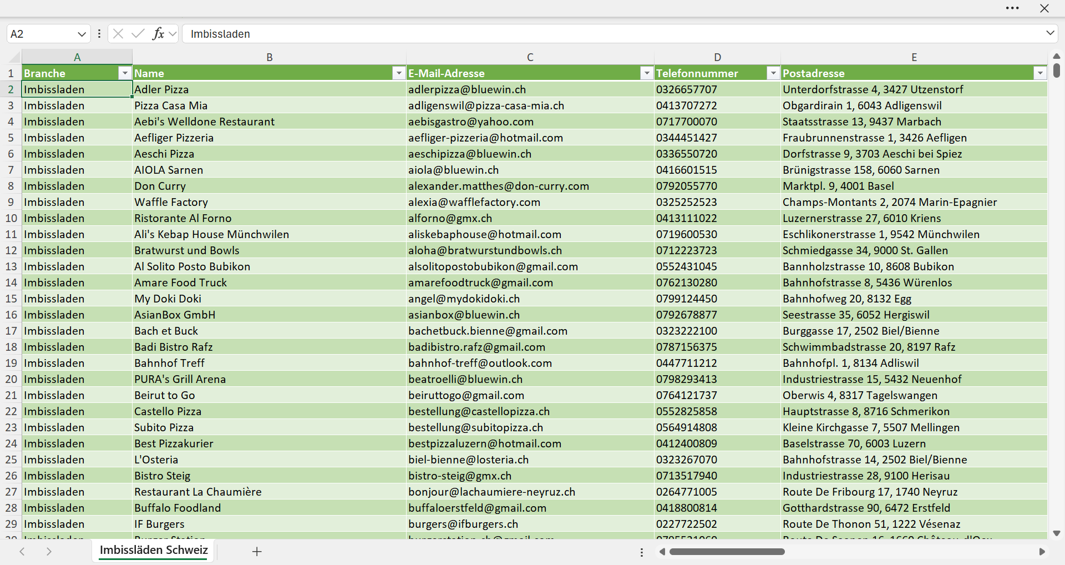Go to next sheet with right arrow
The width and height of the screenshot is (1065, 565).
click(x=49, y=552)
